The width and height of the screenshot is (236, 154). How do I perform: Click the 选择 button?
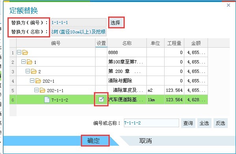[116, 23]
